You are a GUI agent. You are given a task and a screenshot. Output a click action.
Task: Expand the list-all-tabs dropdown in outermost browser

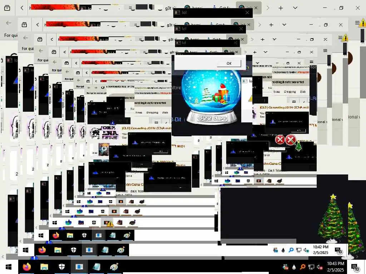[295, 8]
